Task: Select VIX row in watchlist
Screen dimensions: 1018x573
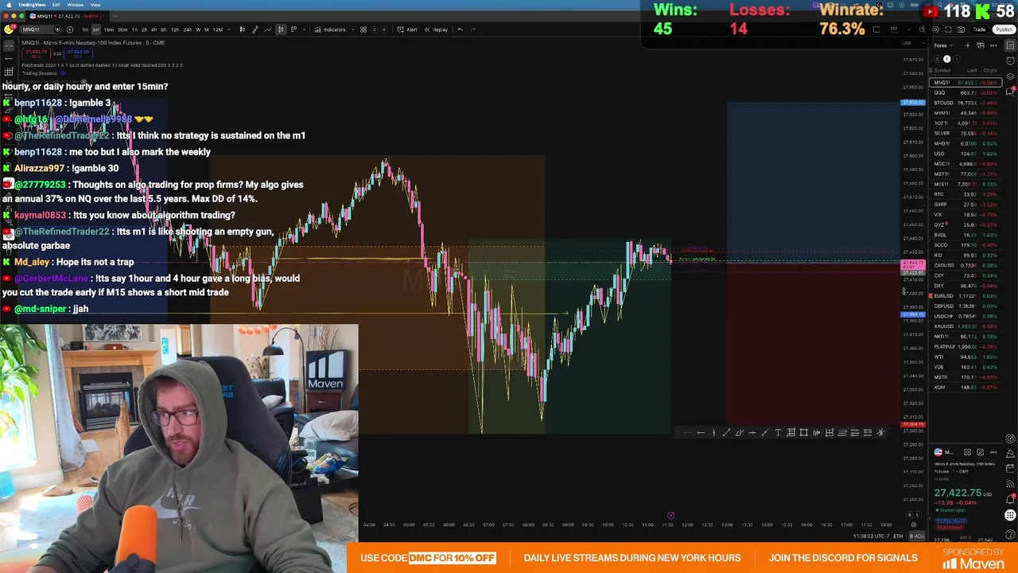Action: [x=965, y=215]
